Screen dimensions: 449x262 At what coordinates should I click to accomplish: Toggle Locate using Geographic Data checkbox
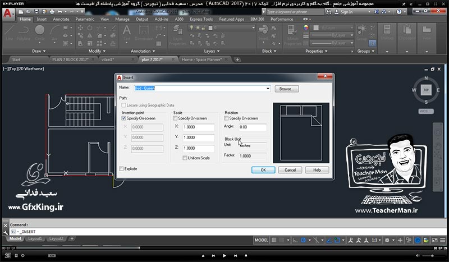click(123, 105)
